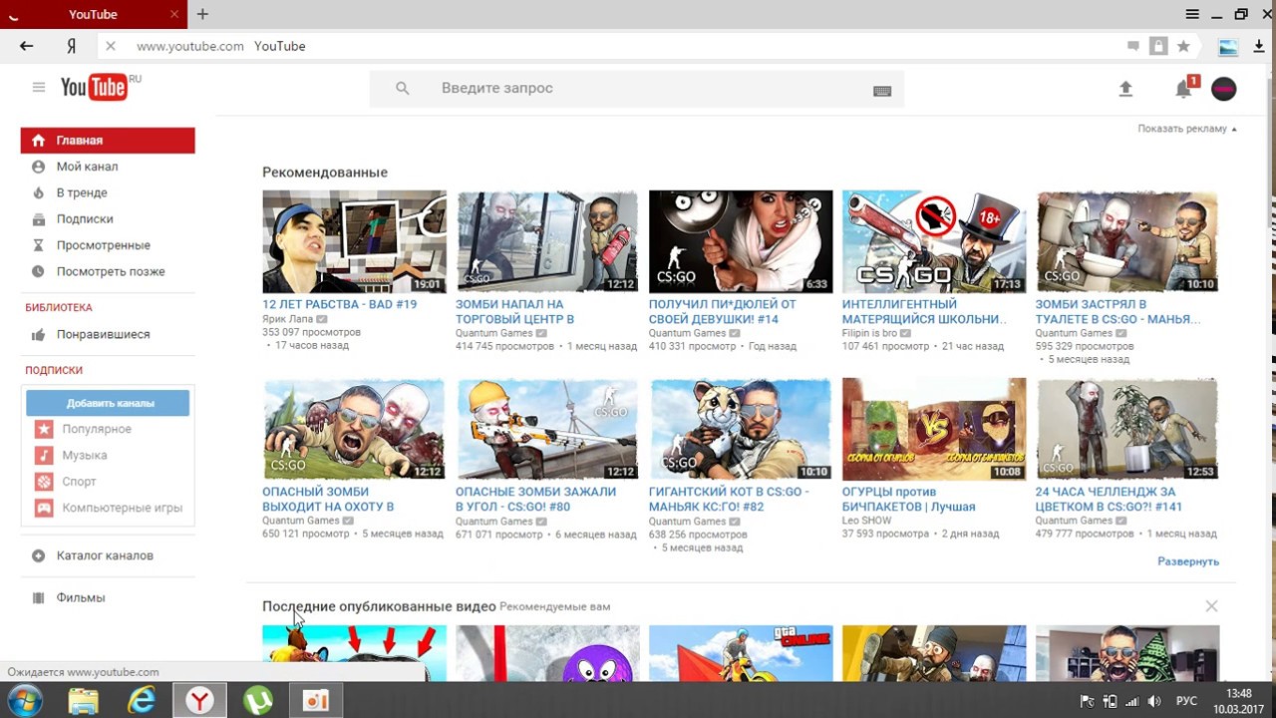Open the account avatar menu
The width and height of the screenshot is (1276, 718).
tap(1223, 89)
